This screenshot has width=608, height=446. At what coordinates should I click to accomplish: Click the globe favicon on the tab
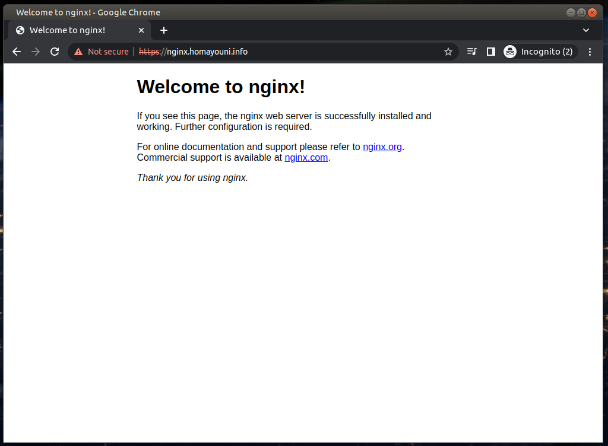tap(20, 30)
